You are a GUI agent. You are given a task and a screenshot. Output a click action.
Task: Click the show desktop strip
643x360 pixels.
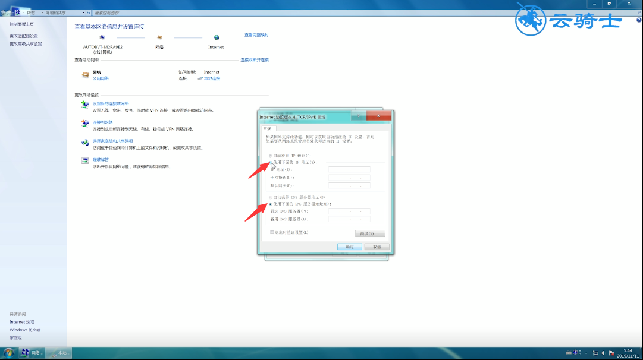pyautogui.click(x=641, y=353)
